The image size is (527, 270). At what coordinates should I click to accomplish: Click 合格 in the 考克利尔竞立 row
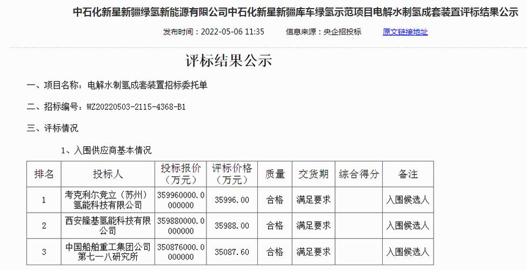coord(275,200)
